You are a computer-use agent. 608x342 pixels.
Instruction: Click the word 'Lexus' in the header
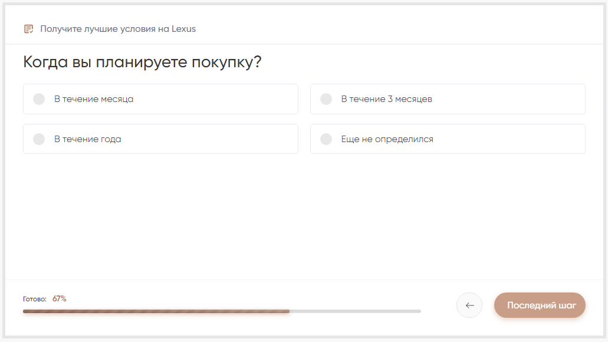183,29
